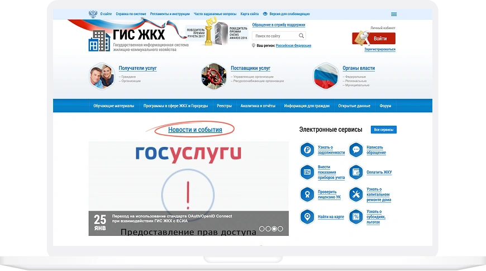Screen dimensions: 486x271
Task: Click 'Поставщики услуг' link
Action: coord(250,68)
